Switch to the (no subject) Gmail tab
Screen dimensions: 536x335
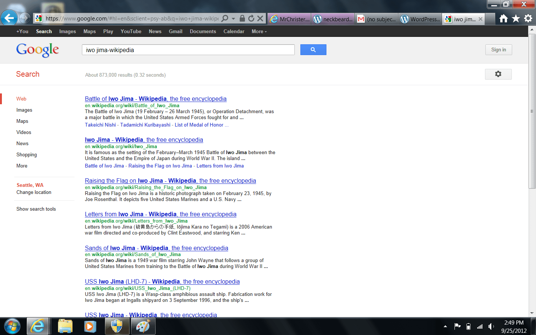coord(376,19)
